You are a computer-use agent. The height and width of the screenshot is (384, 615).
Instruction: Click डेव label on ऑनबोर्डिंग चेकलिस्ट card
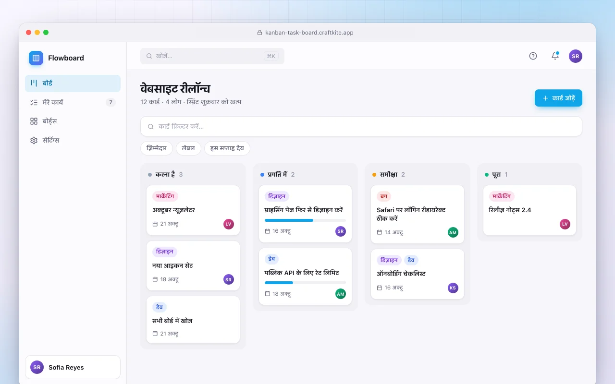411,260
